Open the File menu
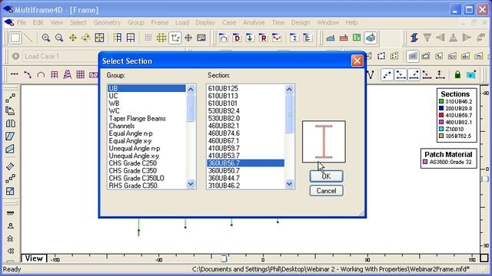The height and width of the screenshot is (276, 492). coord(22,22)
